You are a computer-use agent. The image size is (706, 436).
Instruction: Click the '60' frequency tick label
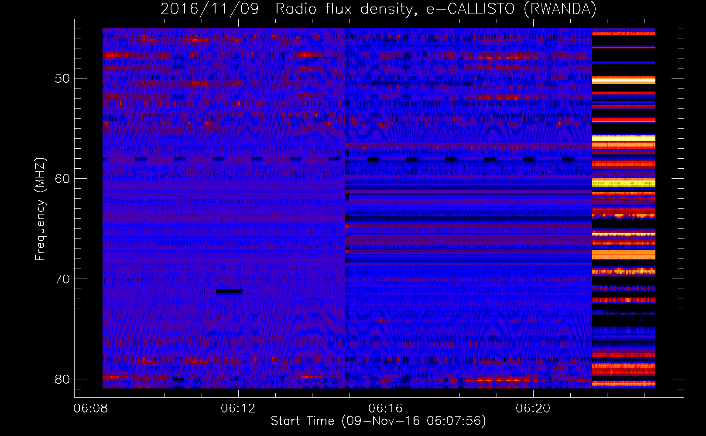tap(62, 179)
